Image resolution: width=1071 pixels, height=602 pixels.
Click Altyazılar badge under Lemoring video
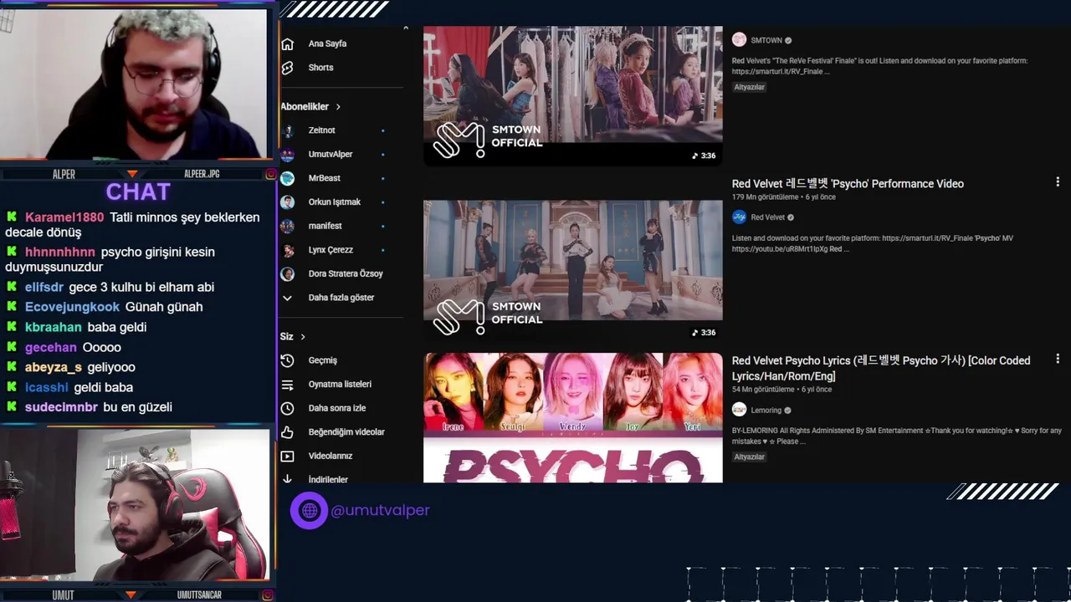[750, 457]
